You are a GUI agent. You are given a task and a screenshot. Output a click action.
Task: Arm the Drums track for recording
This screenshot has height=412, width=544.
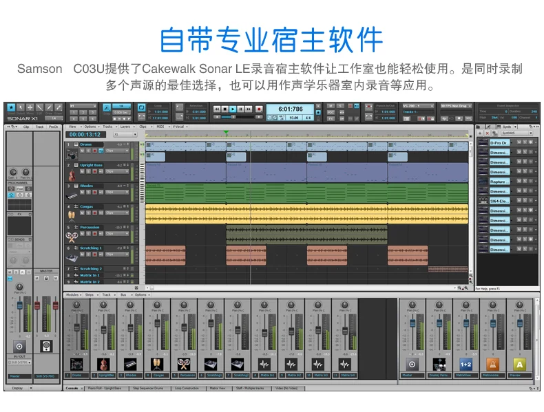pyautogui.click(x=95, y=151)
